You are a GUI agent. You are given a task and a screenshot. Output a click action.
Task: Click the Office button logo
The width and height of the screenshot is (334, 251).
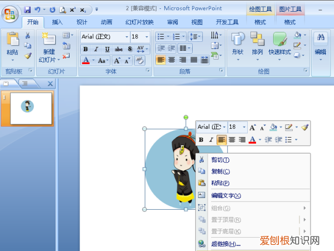click(11, 13)
